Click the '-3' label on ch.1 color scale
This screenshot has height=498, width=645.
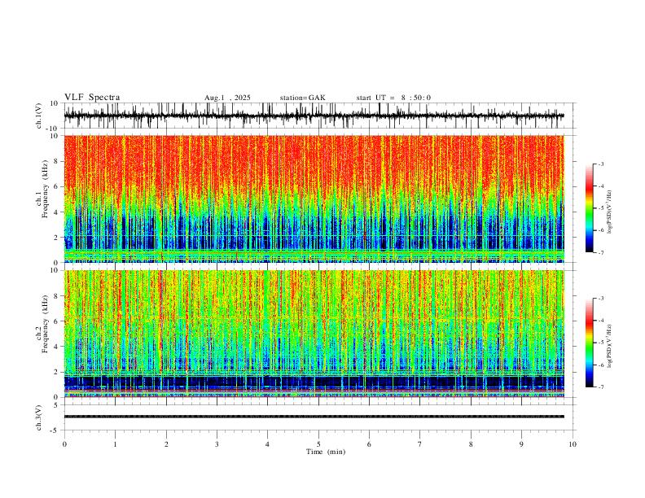click(601, 164)
